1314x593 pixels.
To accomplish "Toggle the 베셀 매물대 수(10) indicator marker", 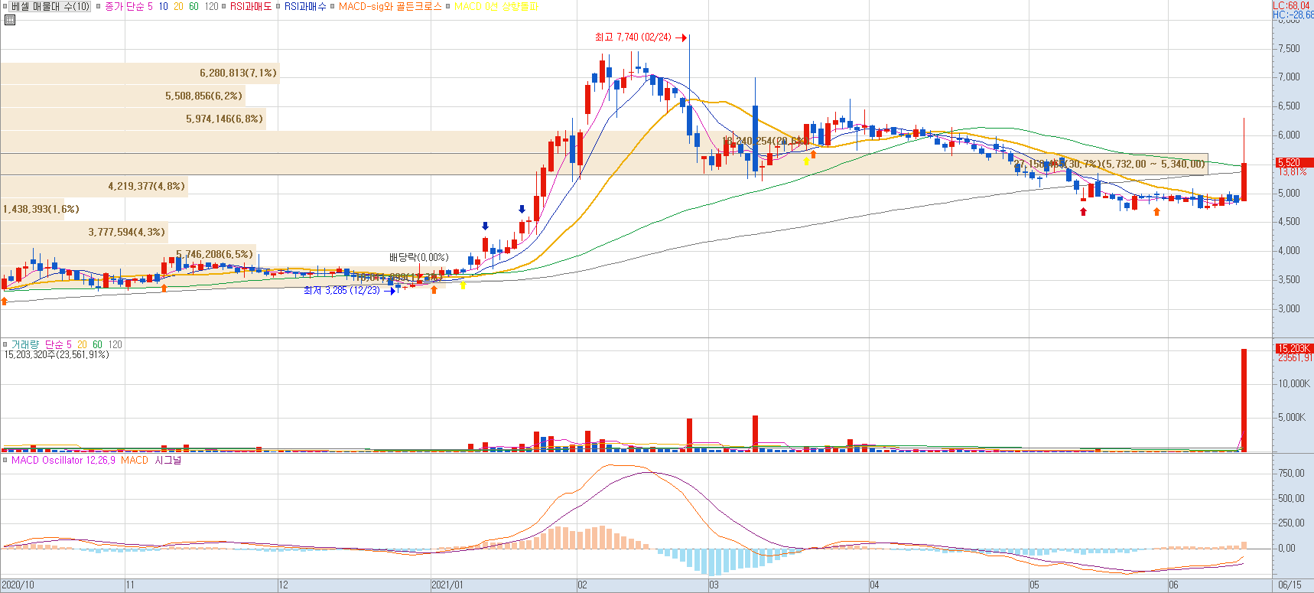I will pos(5,7).
